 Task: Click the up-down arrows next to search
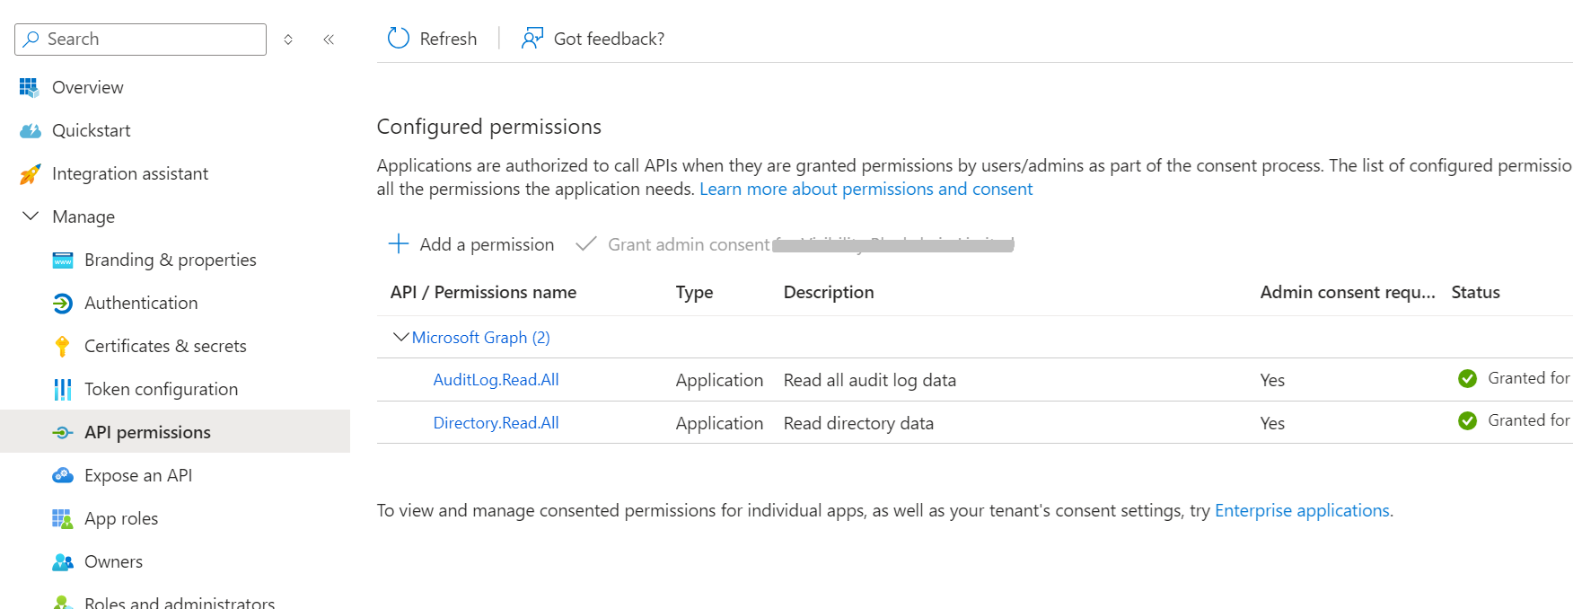pyautogui.click(x=288, y=40)
